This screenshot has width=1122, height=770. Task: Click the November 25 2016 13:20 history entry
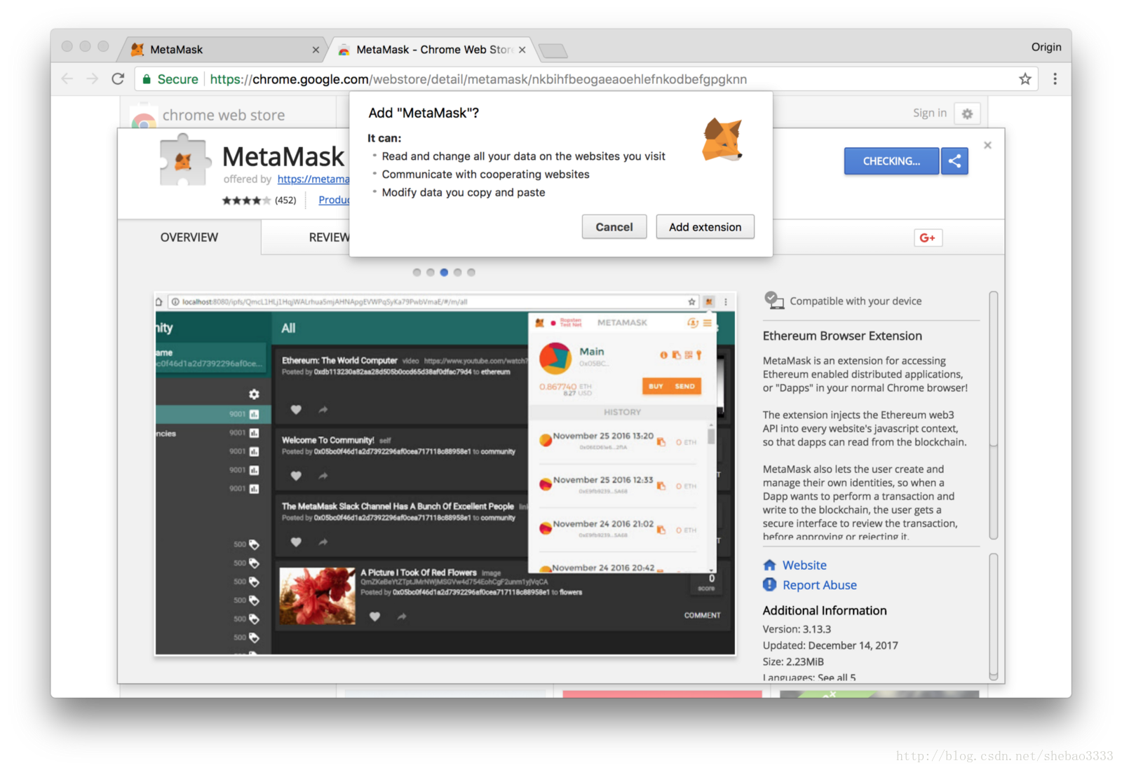(619, 441)
